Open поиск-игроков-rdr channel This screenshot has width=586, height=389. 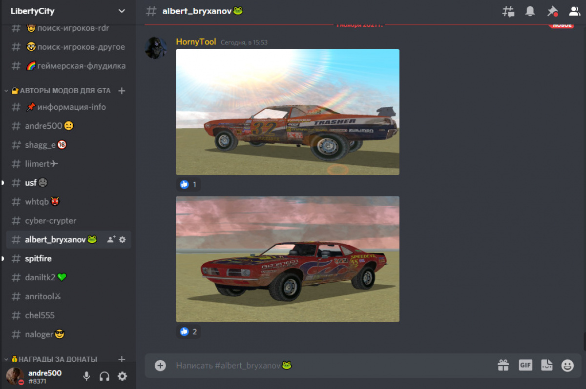click(x=68, y=28)
